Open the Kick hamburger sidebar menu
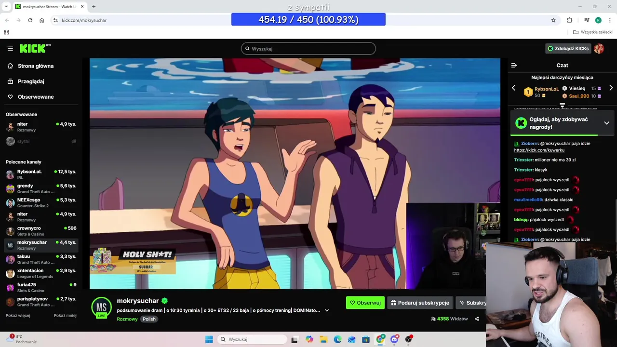The height and width of the screenshot is (347, 617). click(10, 49)
